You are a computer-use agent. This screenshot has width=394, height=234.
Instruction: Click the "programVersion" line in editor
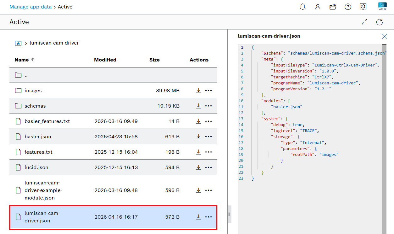click(x=301, y=89)
